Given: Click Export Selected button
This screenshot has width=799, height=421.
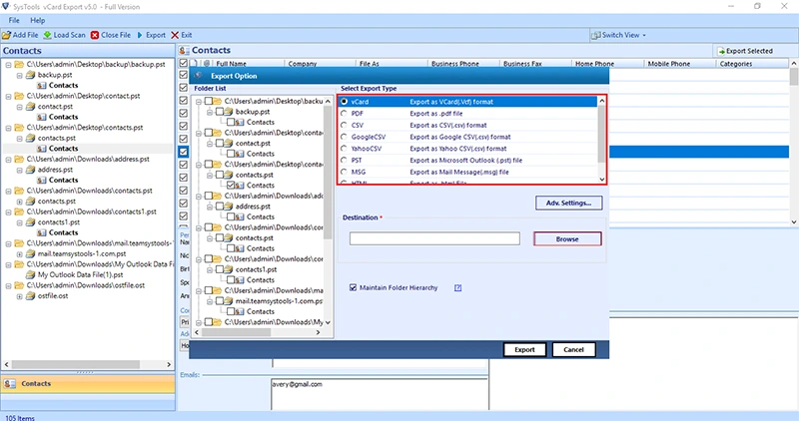Looking at the screenshot, I should tap(745, 51).
